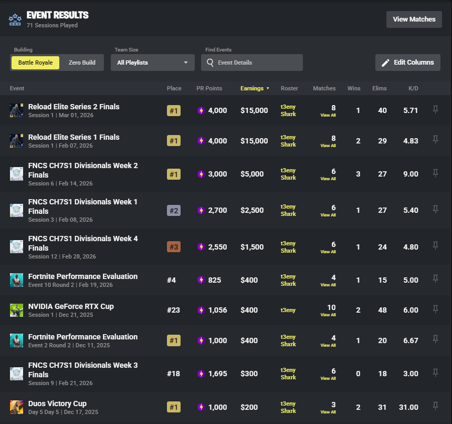Pin the FNCS Divisionals Week 4 Finals row
The image size is (452, 424).
[435, 246]
